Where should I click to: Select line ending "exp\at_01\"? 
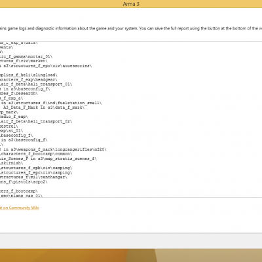click(x=11, y=130)
